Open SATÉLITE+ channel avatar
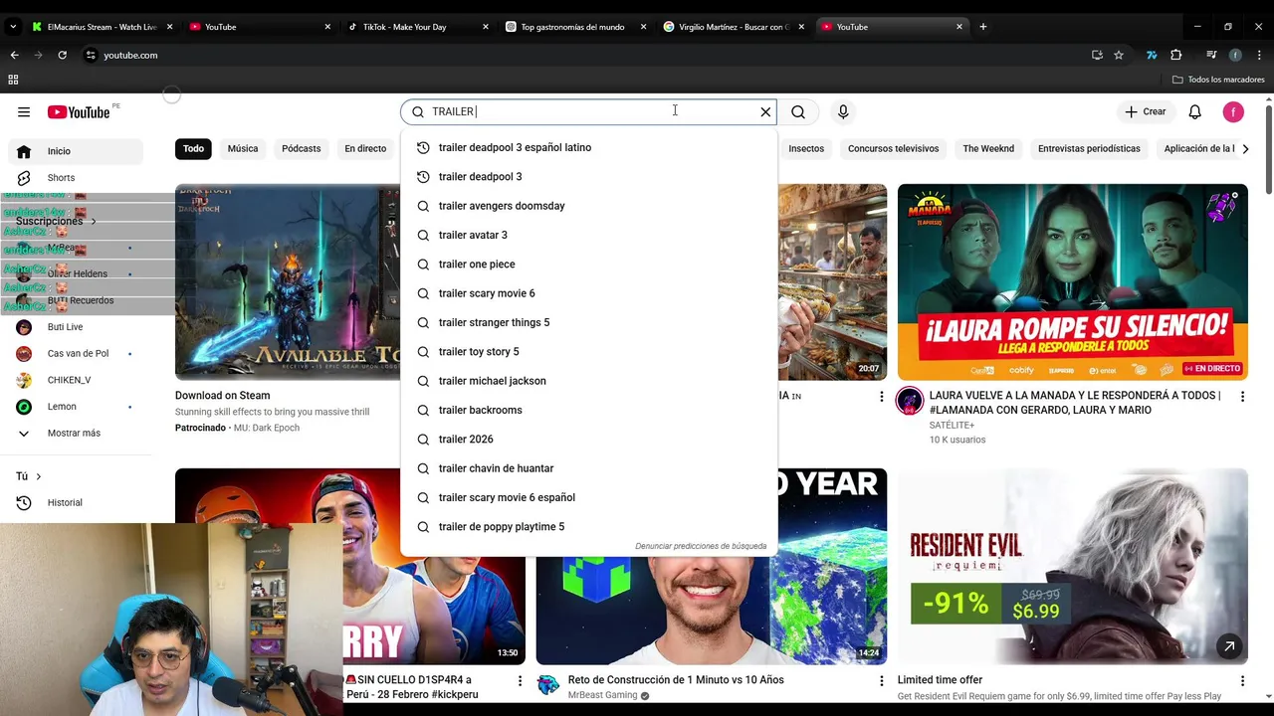Screen dimensions: 1274x716 [910, 401]
